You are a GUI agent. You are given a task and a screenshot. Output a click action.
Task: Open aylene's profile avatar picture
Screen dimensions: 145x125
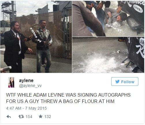coord(11,82)
